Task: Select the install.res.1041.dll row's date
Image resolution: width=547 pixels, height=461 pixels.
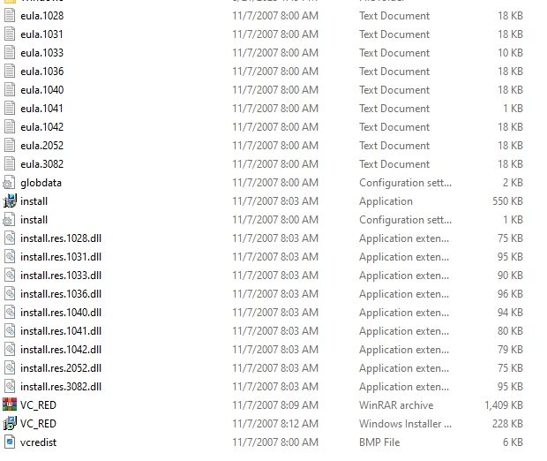Action: pyautogui.click(x=275, y=331)
